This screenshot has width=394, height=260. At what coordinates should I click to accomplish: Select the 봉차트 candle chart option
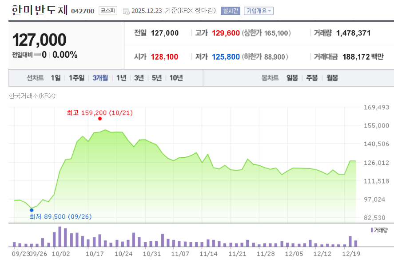pyautogui.click(x=270, y=77)
